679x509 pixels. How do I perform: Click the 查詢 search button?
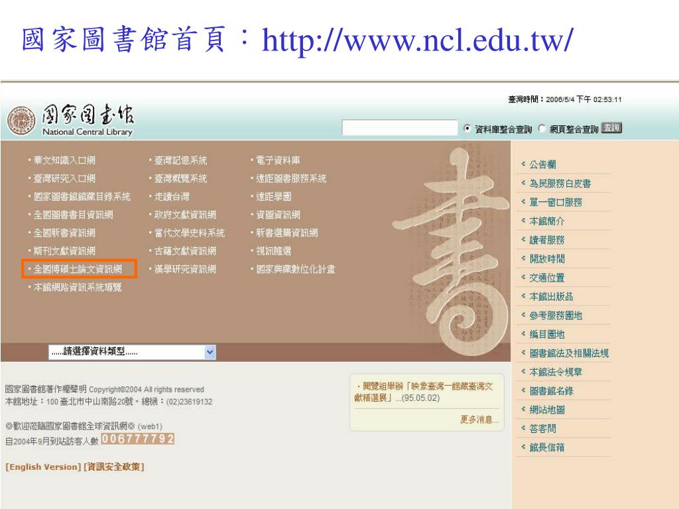611,128
